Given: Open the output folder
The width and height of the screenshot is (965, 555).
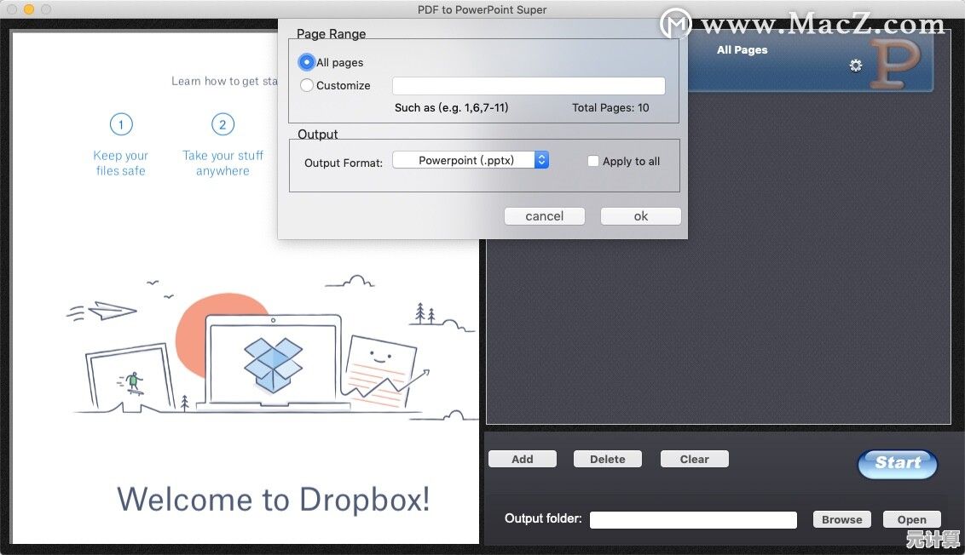Looking at the screenshot, I should coord(911,519).
